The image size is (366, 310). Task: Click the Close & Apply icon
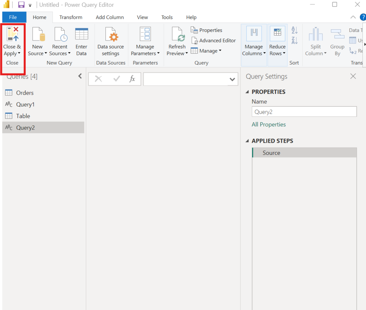coord(13,34)
